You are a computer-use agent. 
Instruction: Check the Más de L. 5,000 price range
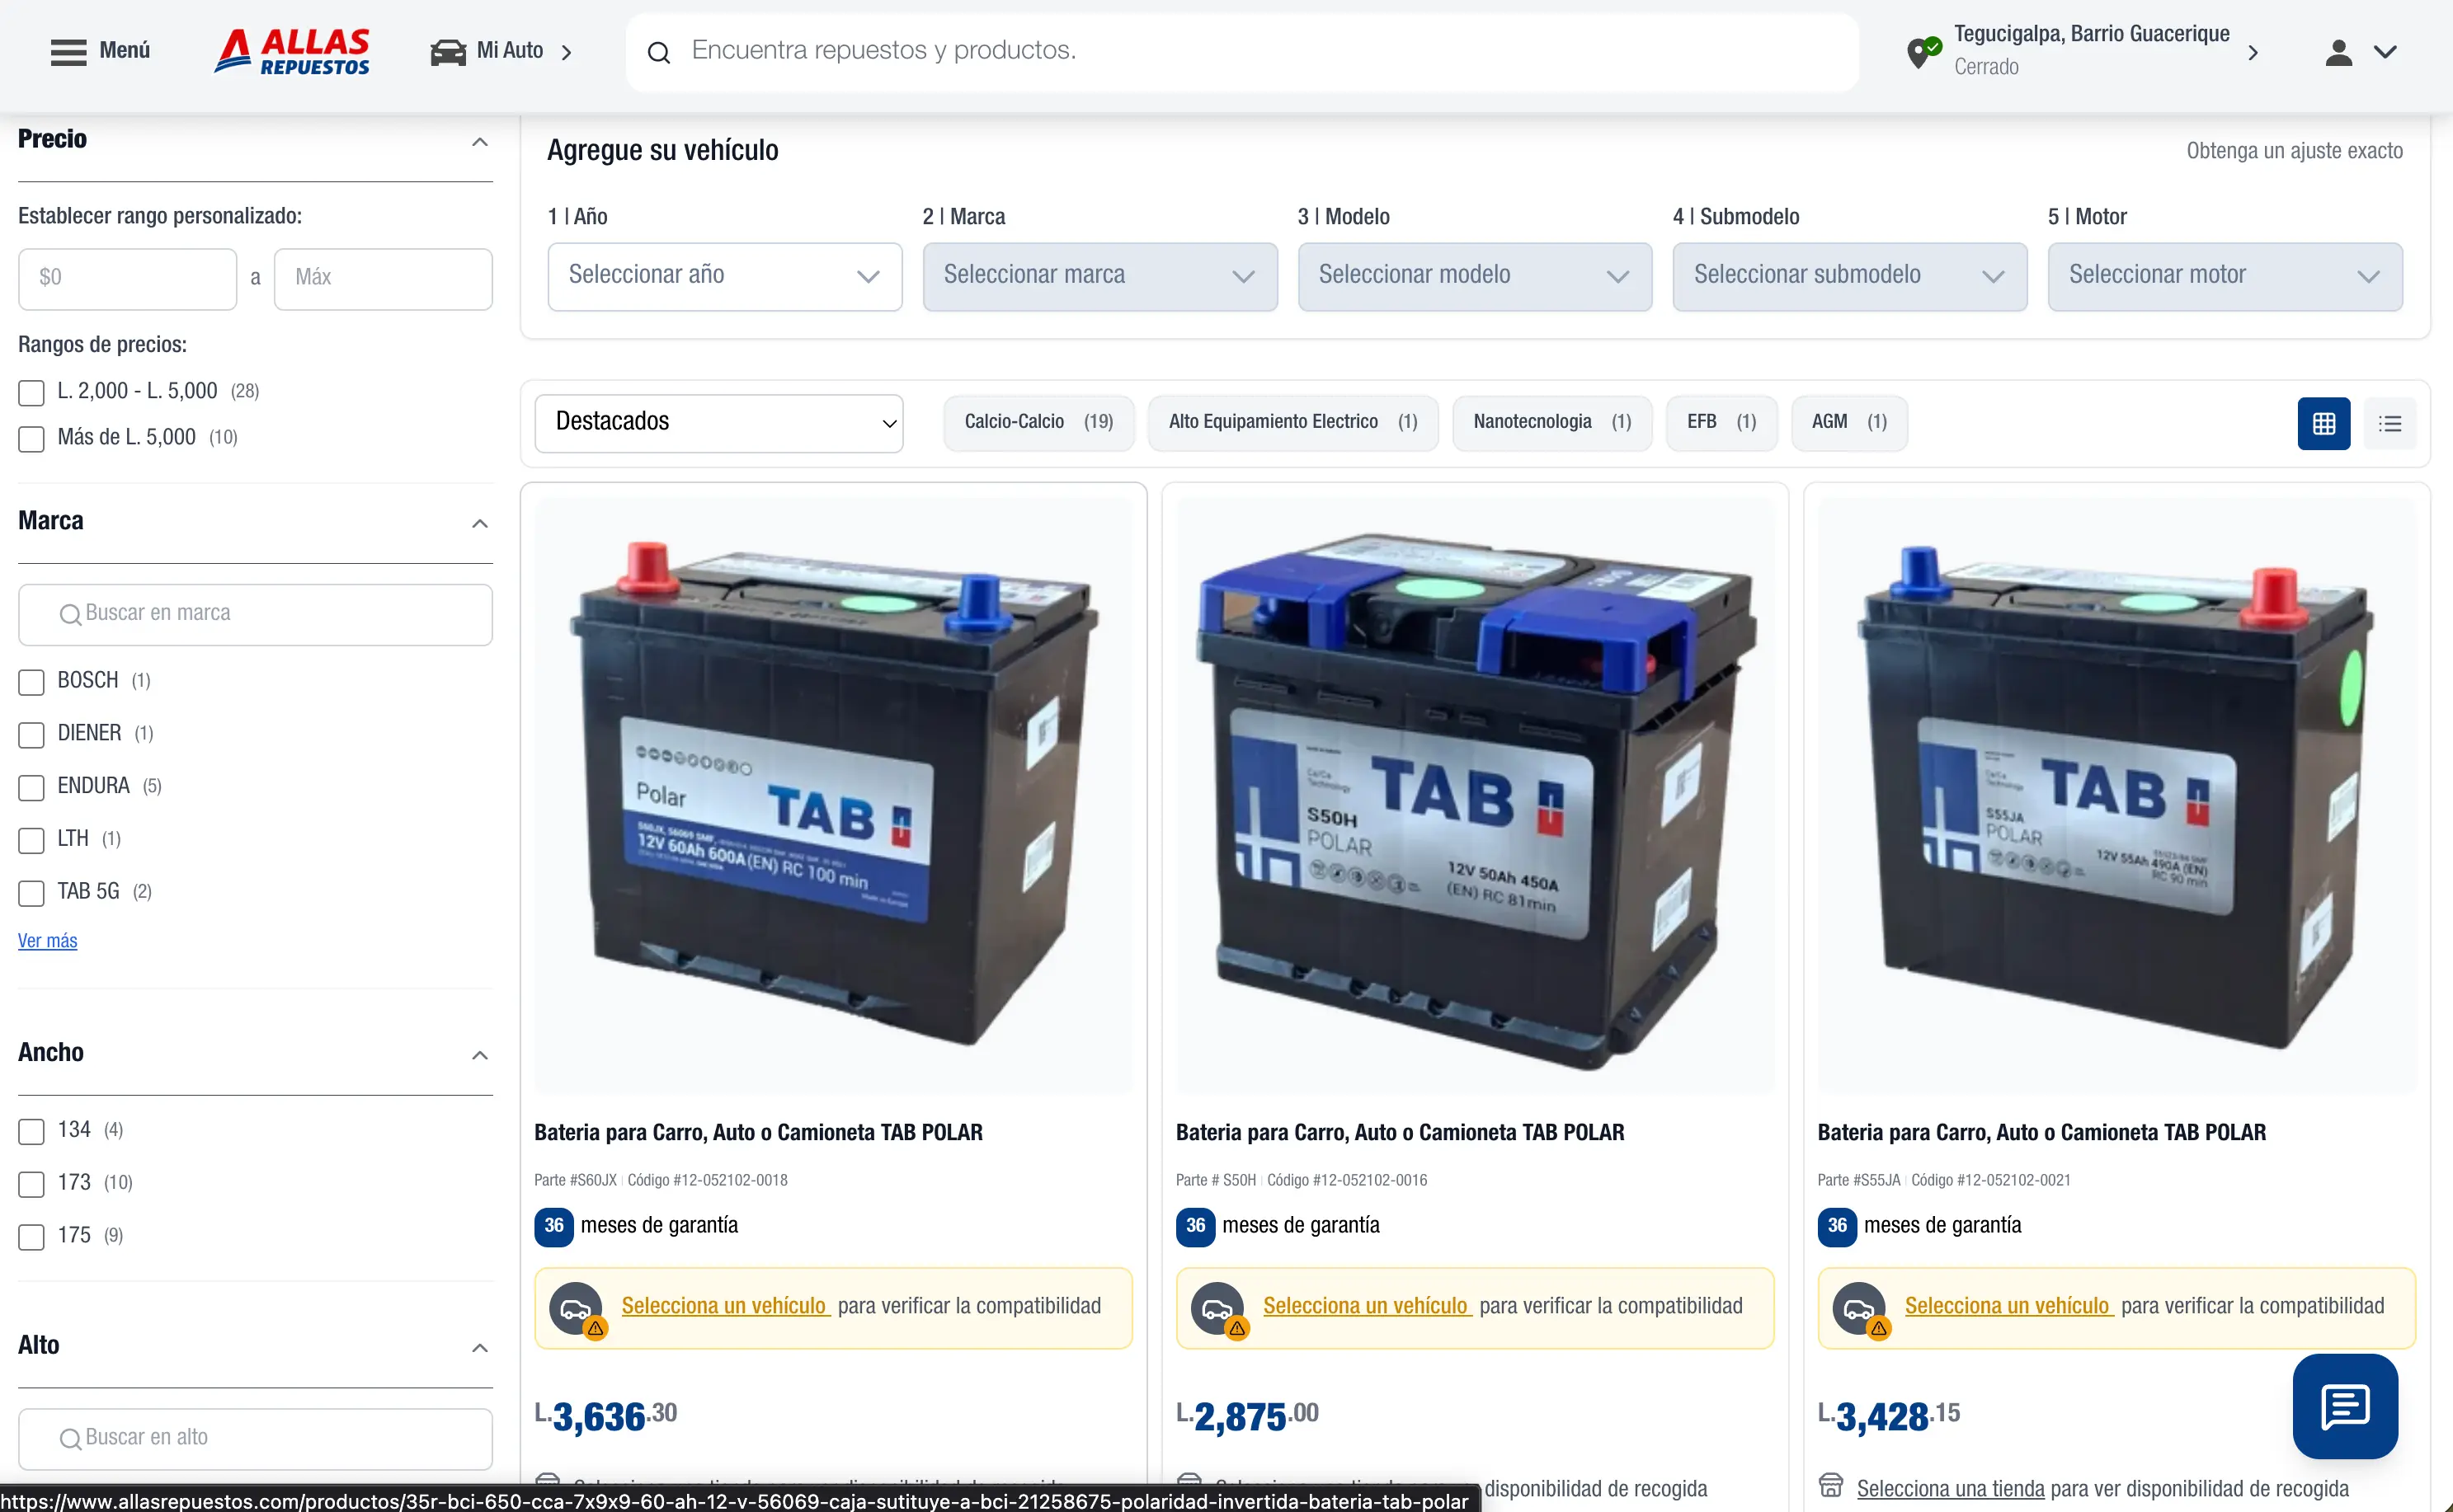pos(31,439)
